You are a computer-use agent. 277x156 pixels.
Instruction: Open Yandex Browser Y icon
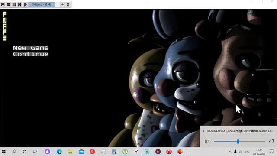[x=136, y=152]
